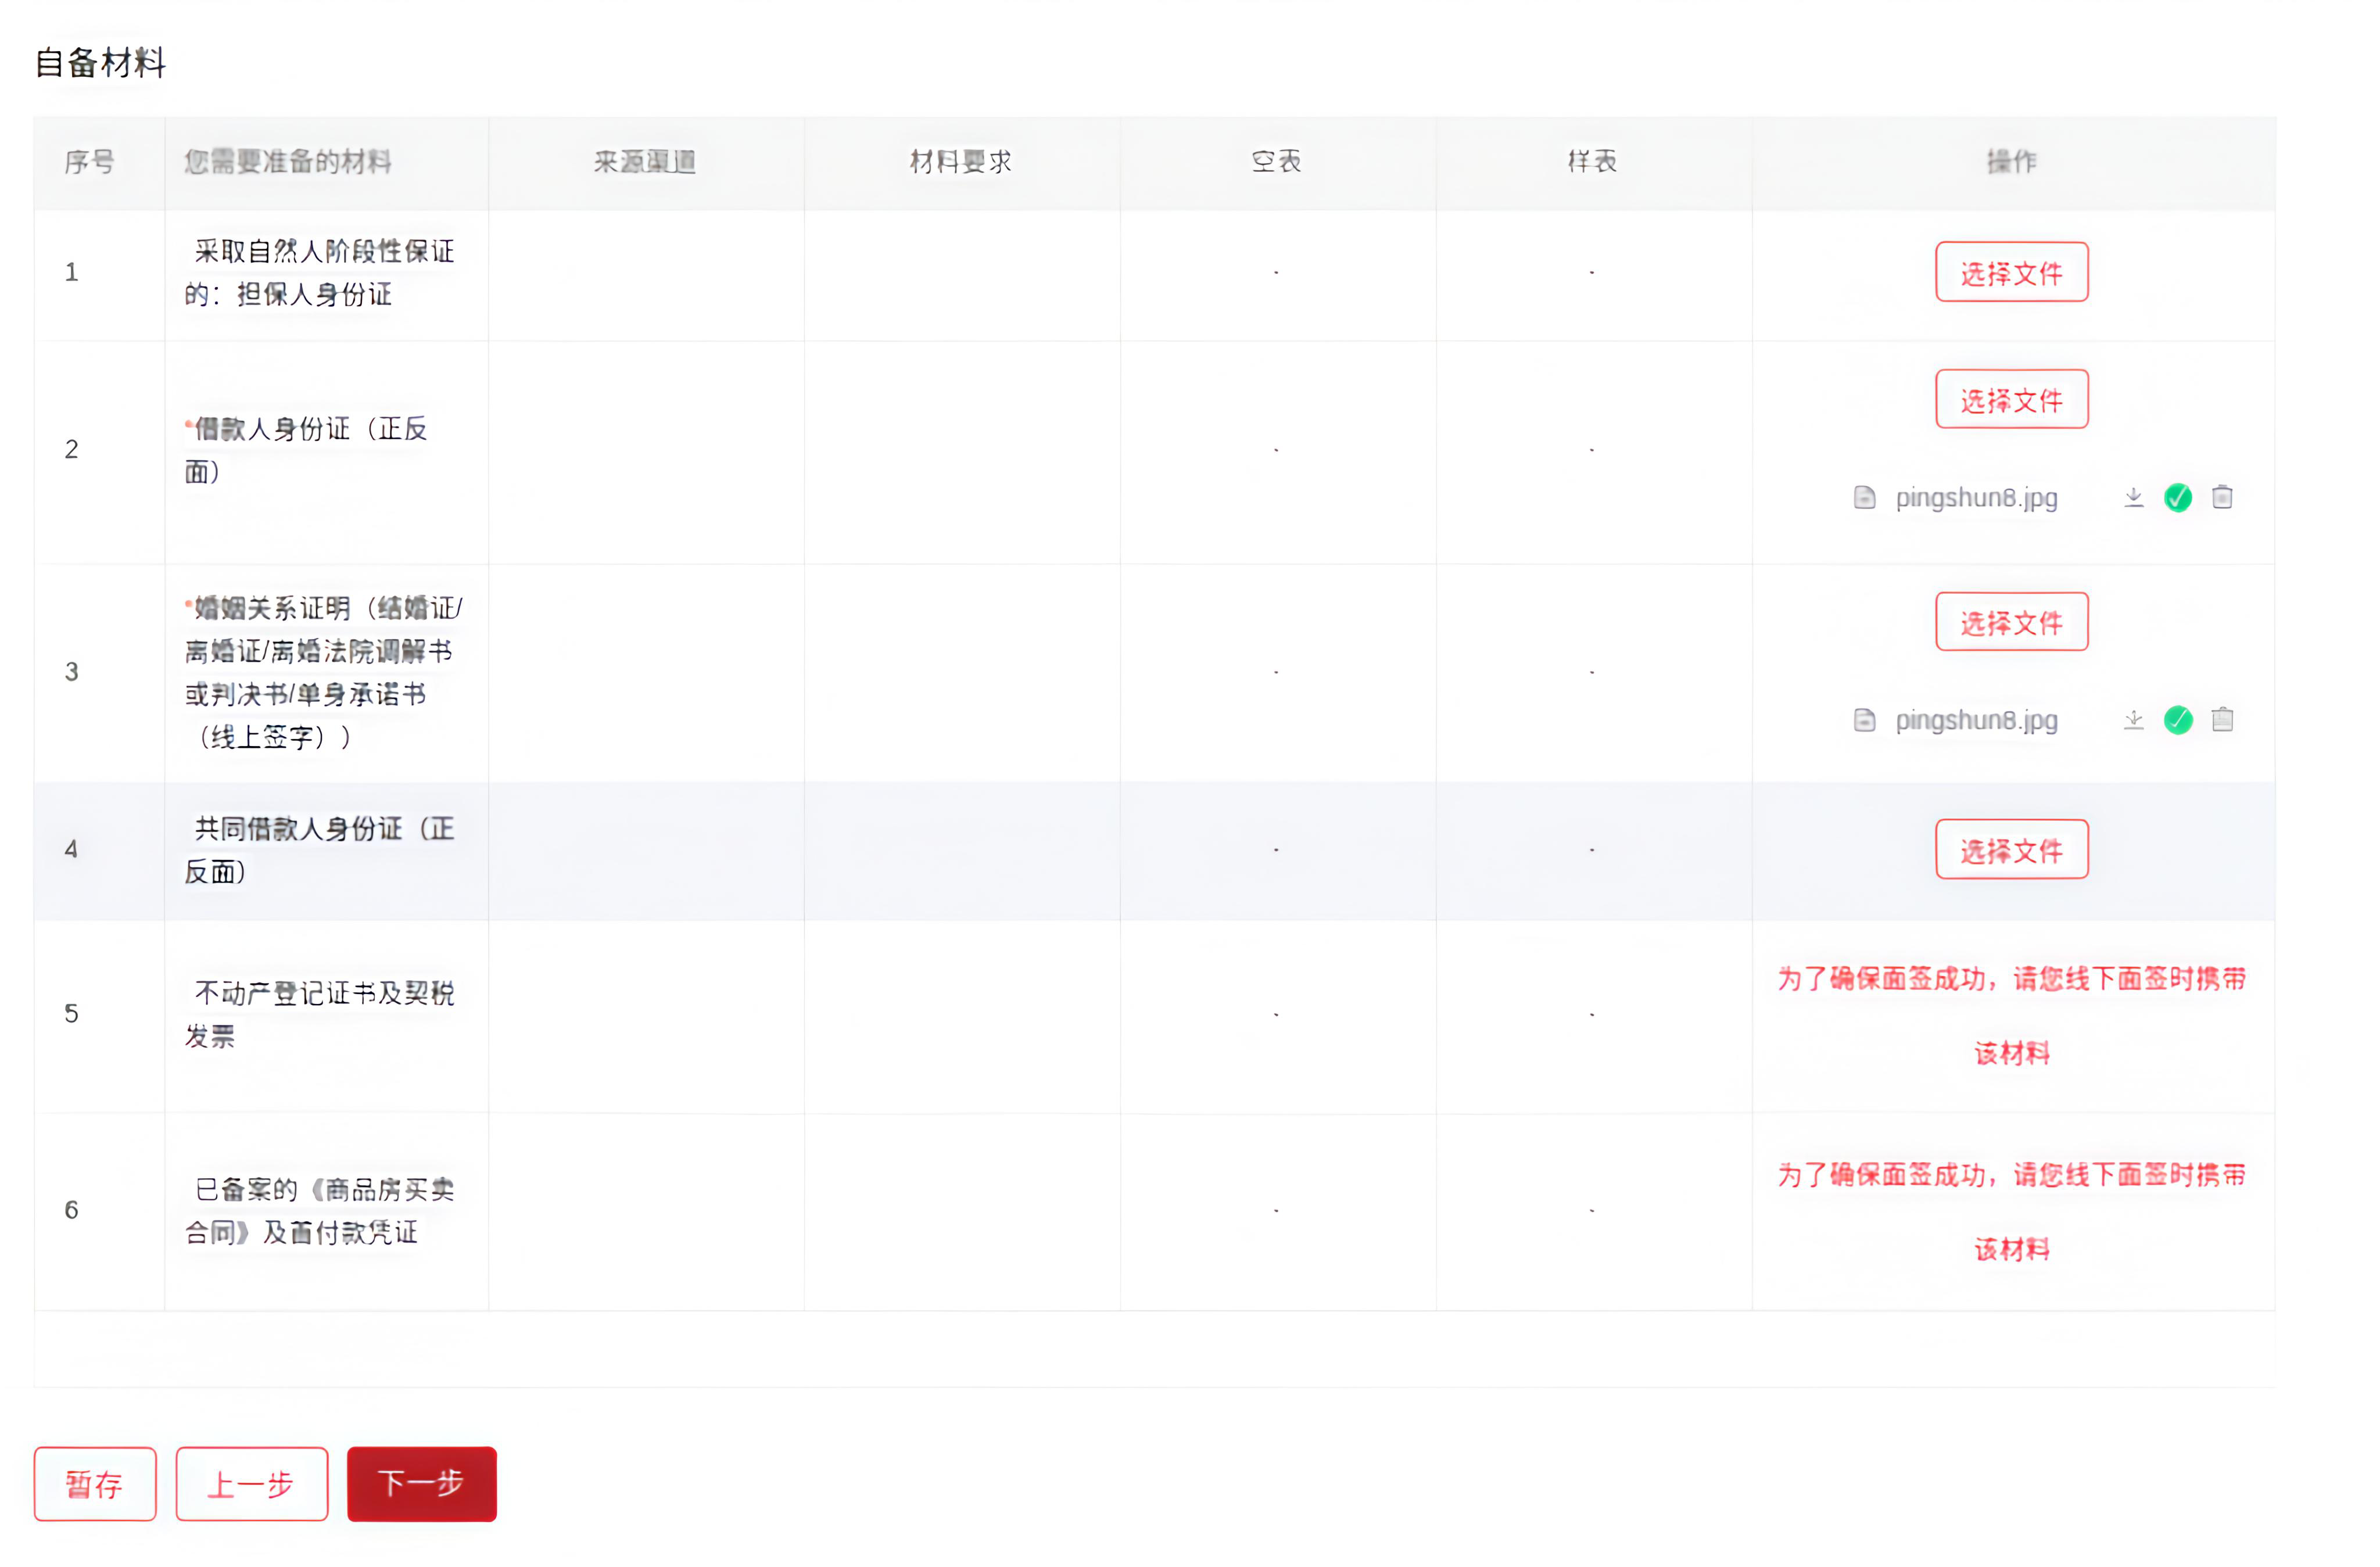Viewport: 2380px width, 1567px height.
Task: Open pingshun8.jpg link in marriage certificate row
Action: 1976,720
